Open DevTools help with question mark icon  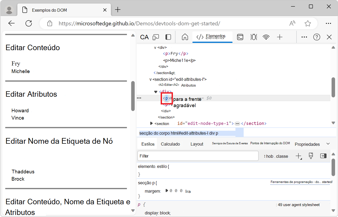(317, 37)
